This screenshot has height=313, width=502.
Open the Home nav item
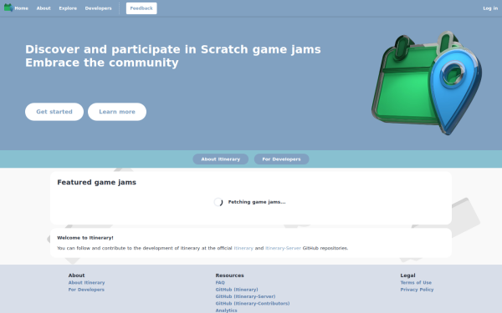(22, 8)
